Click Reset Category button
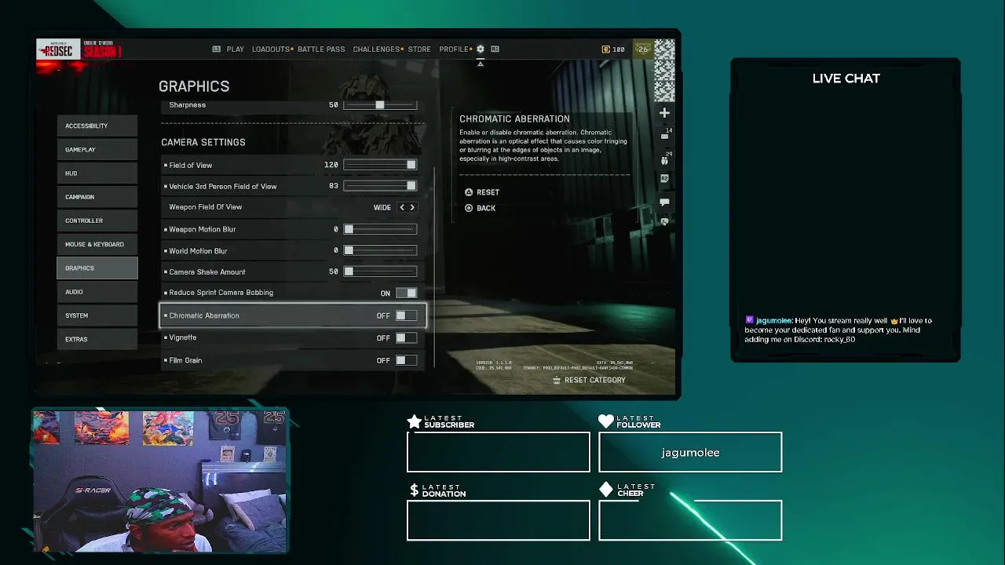 click(589, 380)
